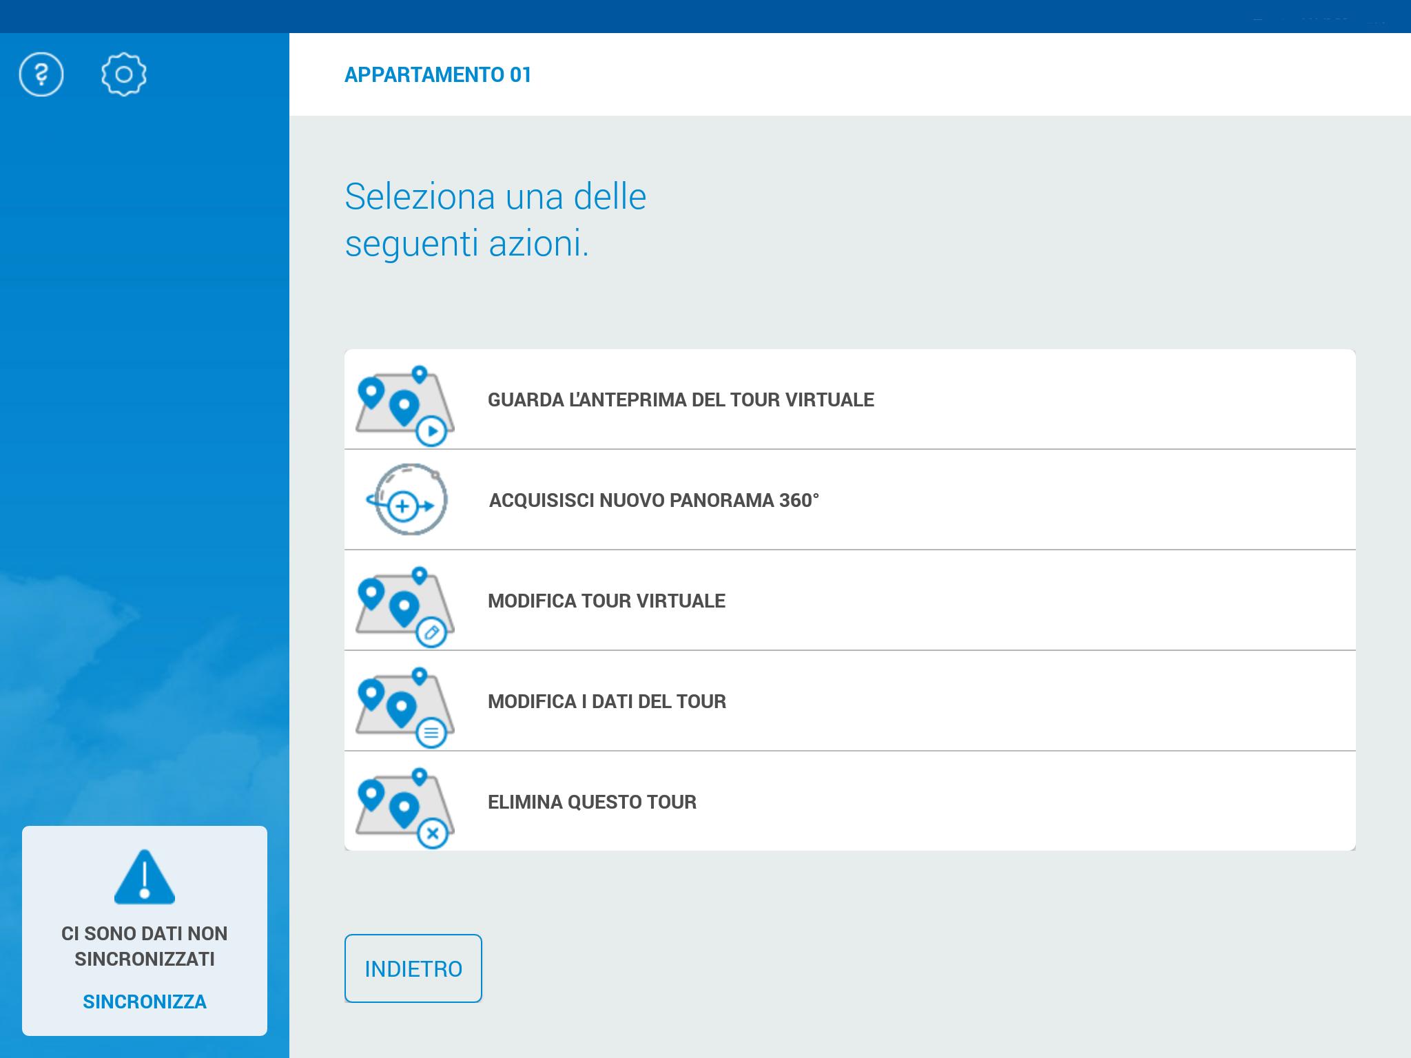
Task: Go back with the Indietro button
Action: (413, 968)
